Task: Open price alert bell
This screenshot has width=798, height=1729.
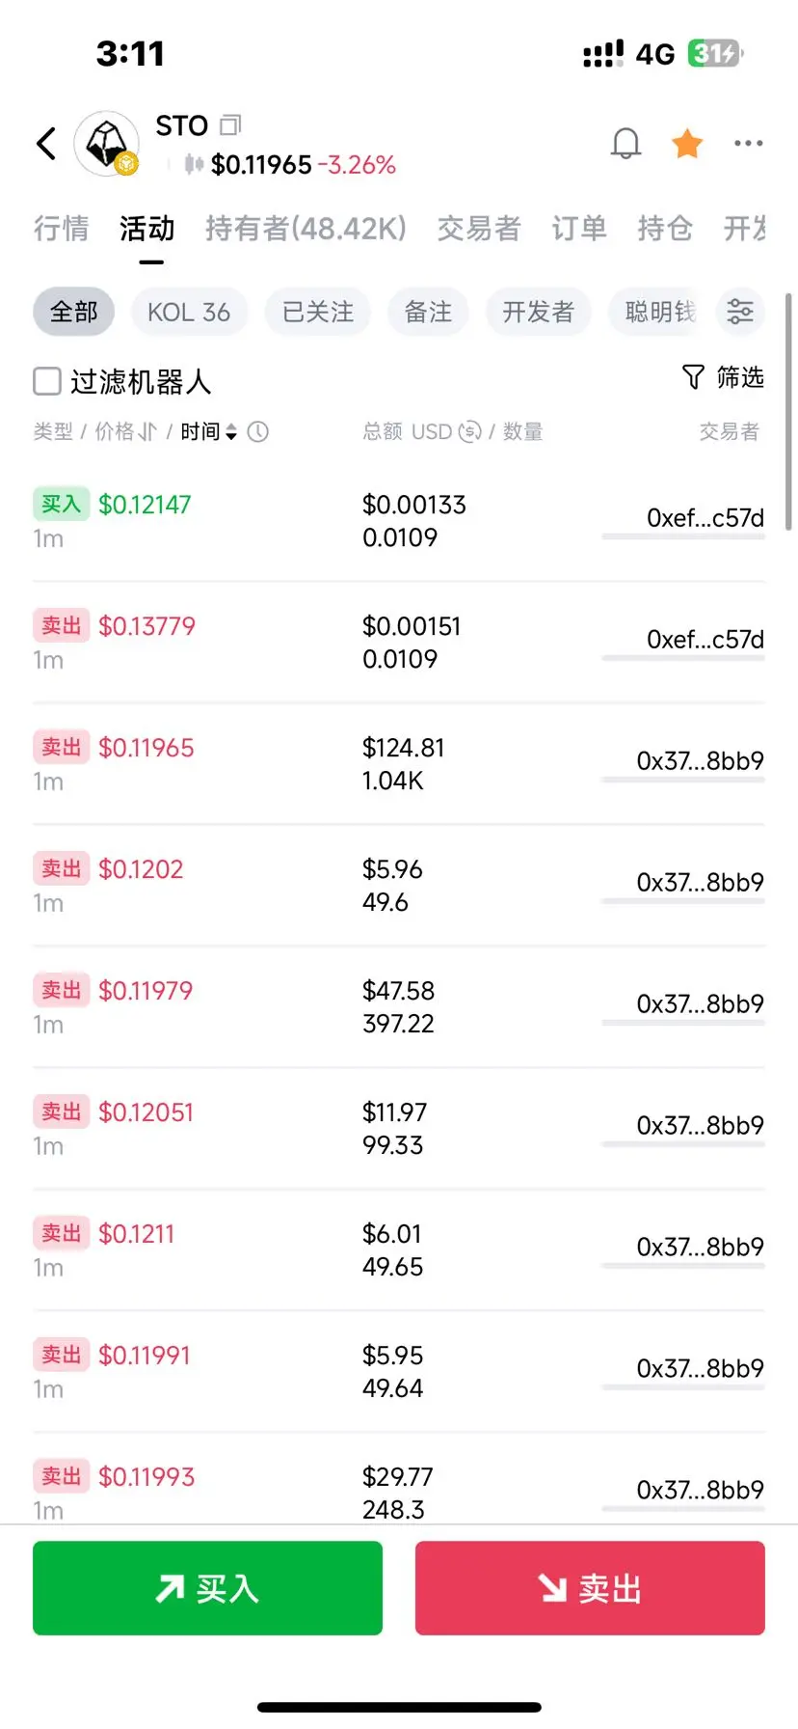Action: coord(625,144)
